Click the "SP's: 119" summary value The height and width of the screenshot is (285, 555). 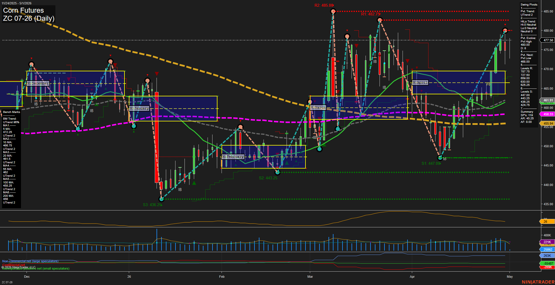(527, 115)
